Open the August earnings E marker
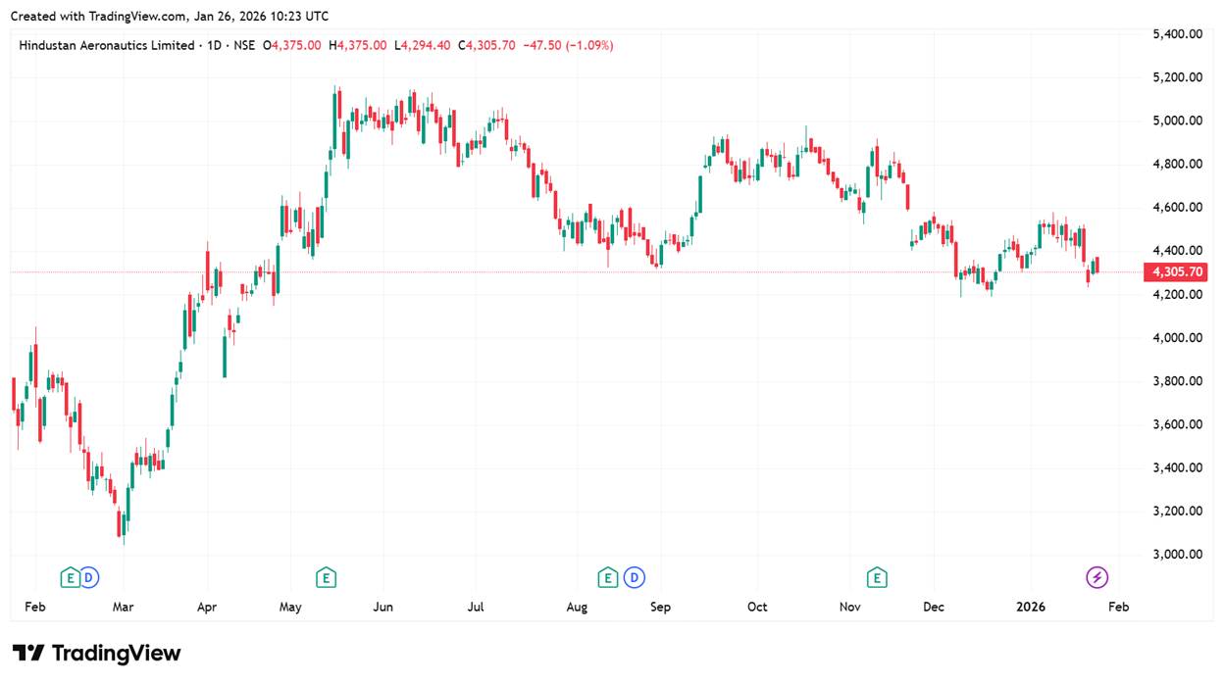 608,578
